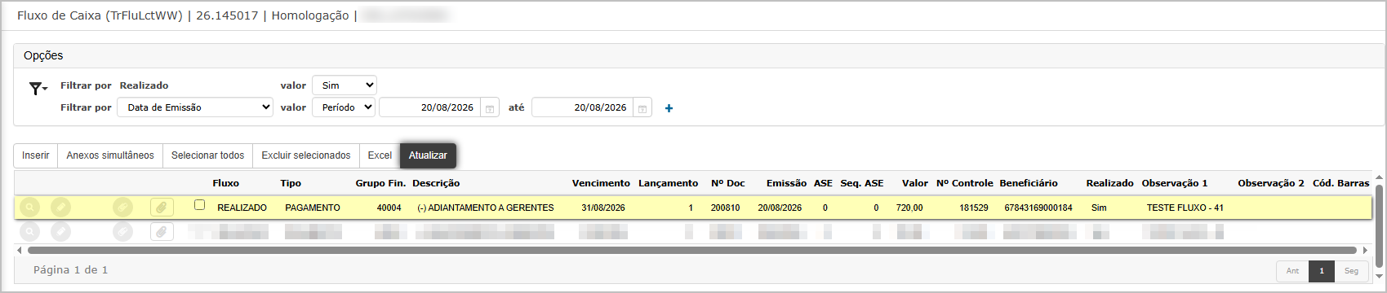Screen dimensions: 1387x293
Task: Open the funnel filter menu icon
Action: (38, 89)
